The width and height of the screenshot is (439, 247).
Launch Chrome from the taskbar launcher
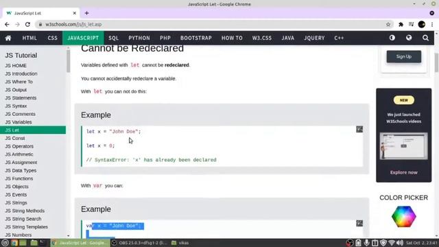point(14,243)
